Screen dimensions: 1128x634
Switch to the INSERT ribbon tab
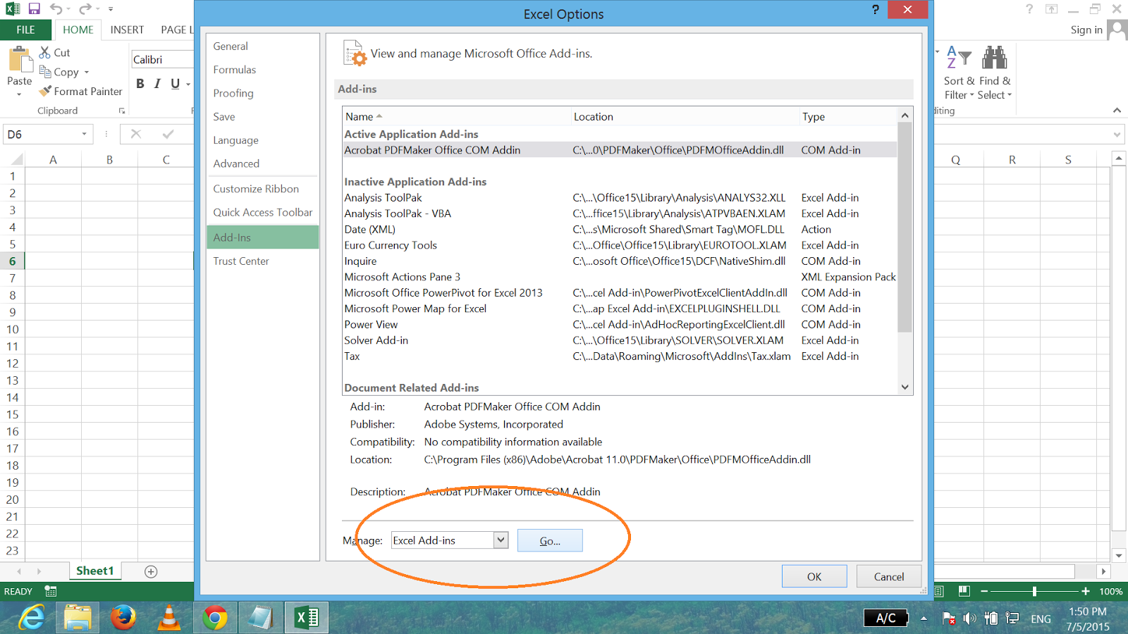(x=127, y=30)
